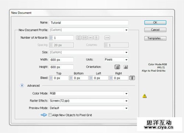Click the Bottom bleed stepper arrows
Viewport: 184px width, 133px height.
point(71,78)
